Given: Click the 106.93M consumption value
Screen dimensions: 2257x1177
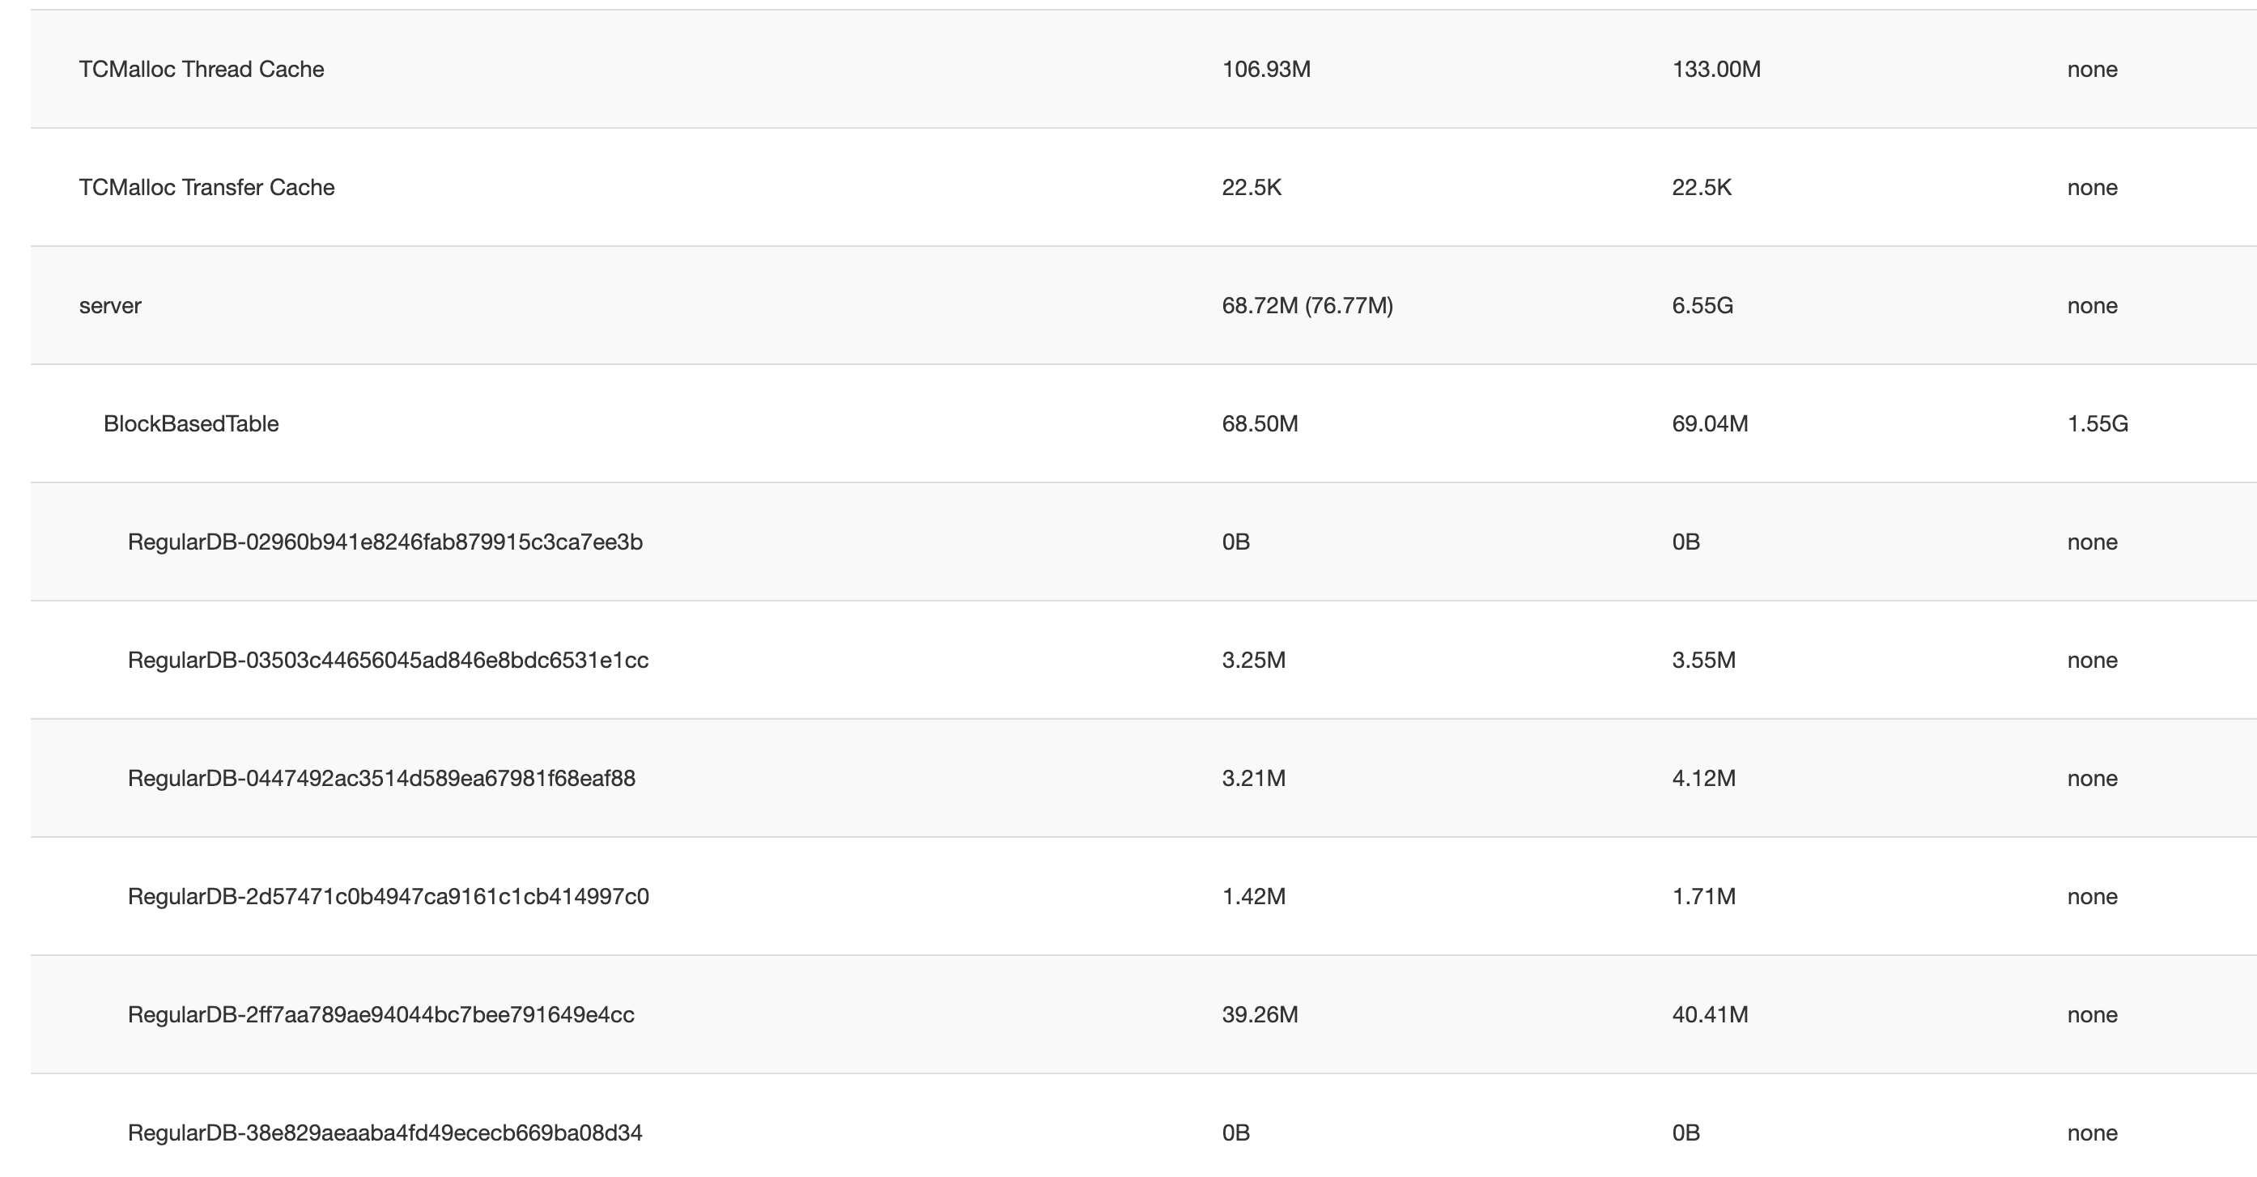Looking at the screenshot, I should point(1266,70).
